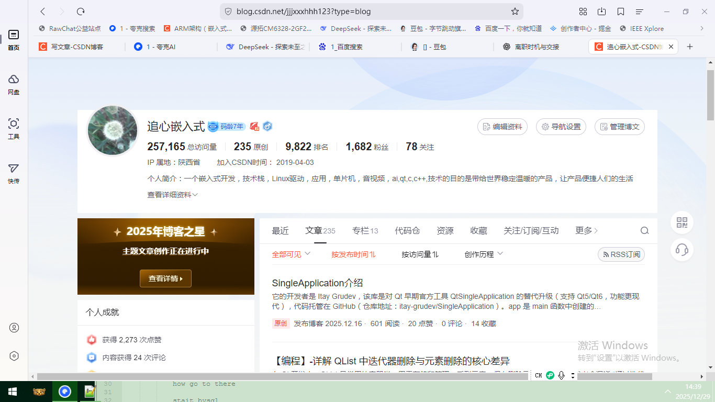
Task: Expand the 创作历程 dropdown
Action: coord(484,254)
